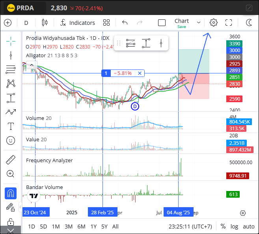Viewport: 259px width, 234px height.
Task: Open the candlestick chart style selector
Action: pyautogui.click(x=45, y=22)
